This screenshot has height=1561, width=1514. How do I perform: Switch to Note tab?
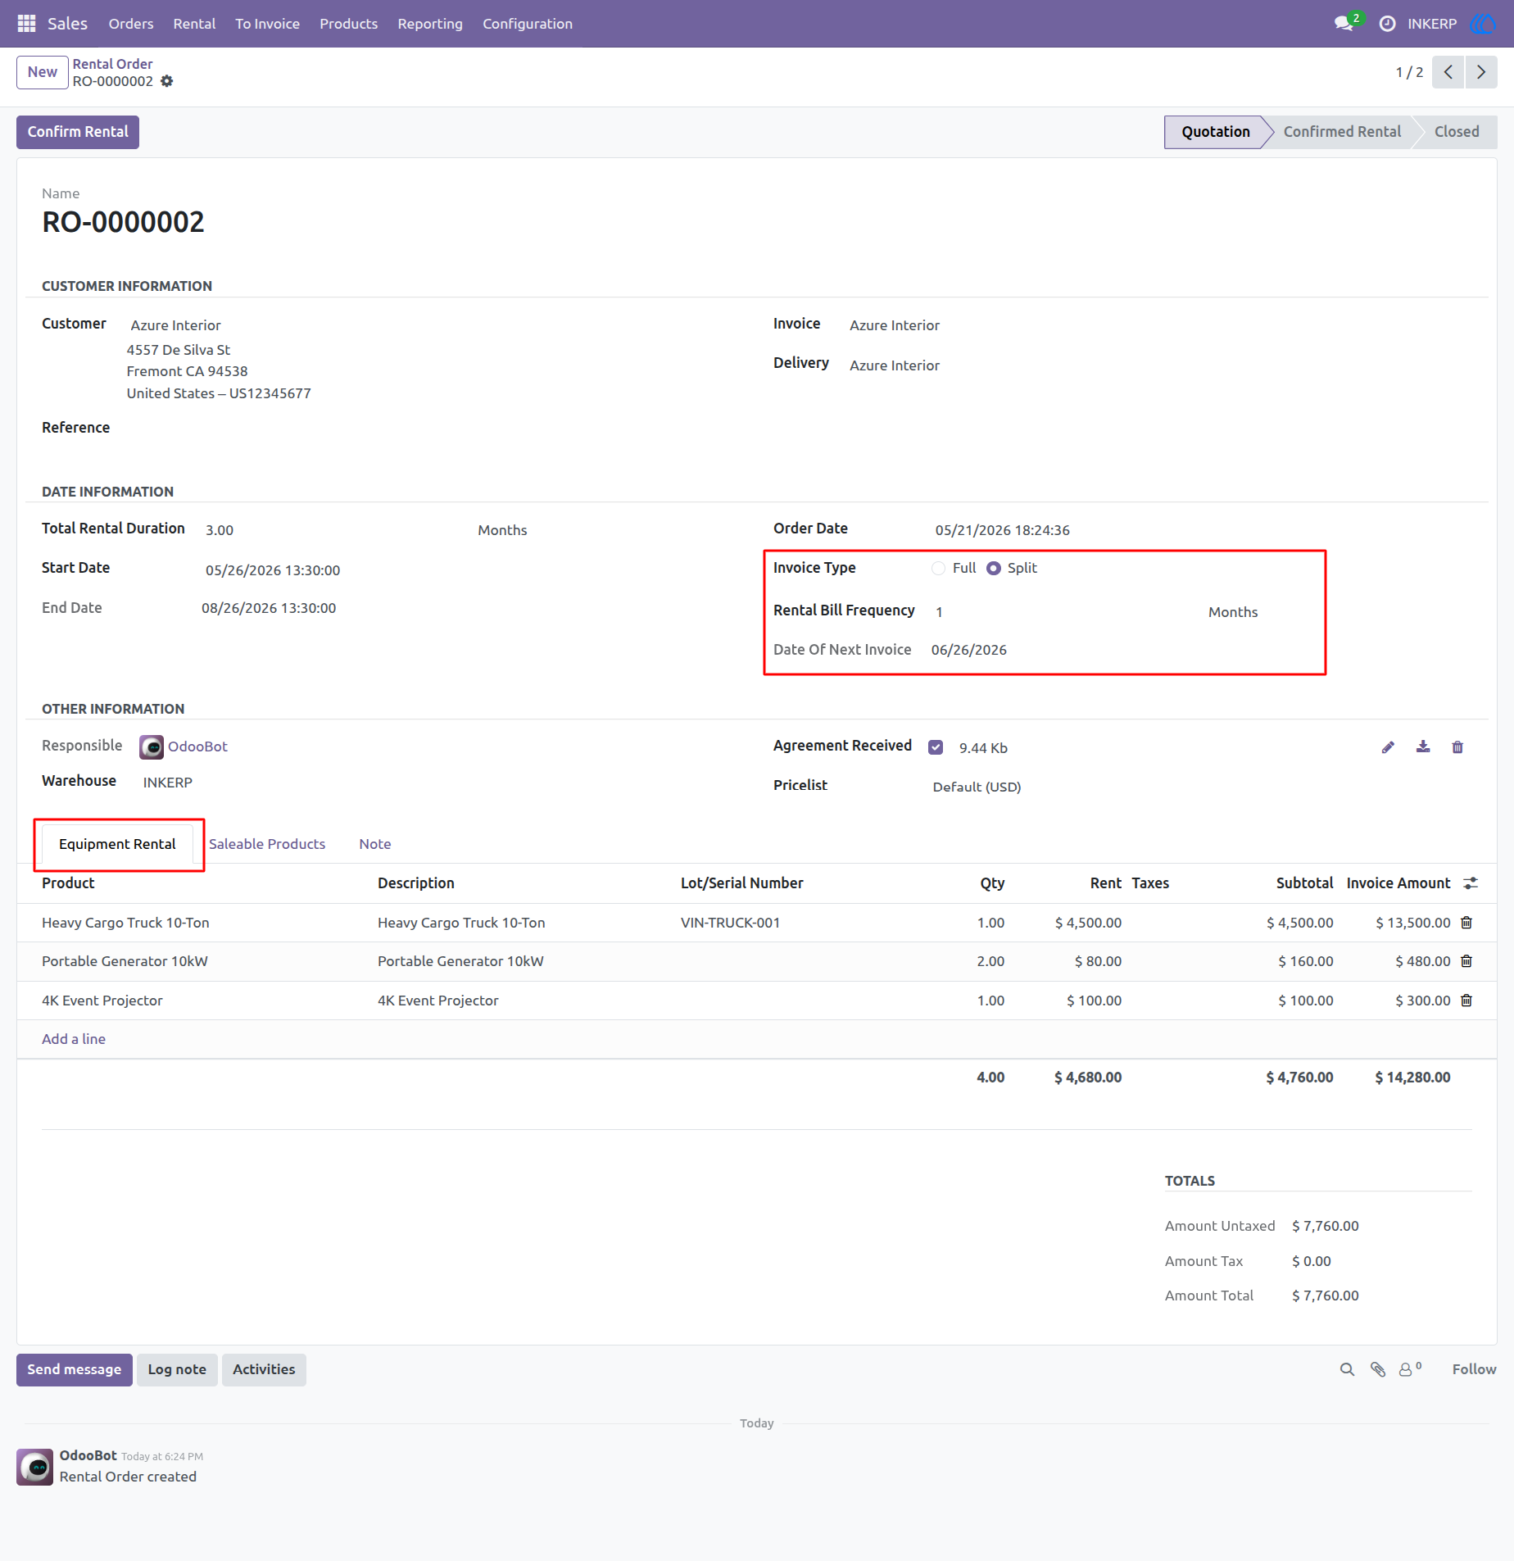375,844
